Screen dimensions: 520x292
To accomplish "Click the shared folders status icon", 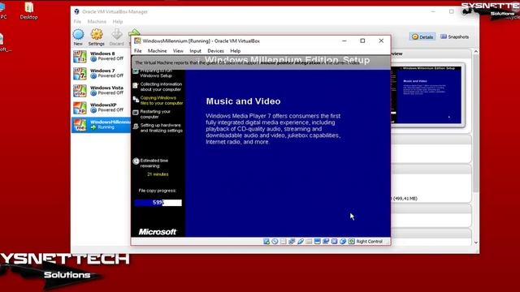I will coord(309,242).
